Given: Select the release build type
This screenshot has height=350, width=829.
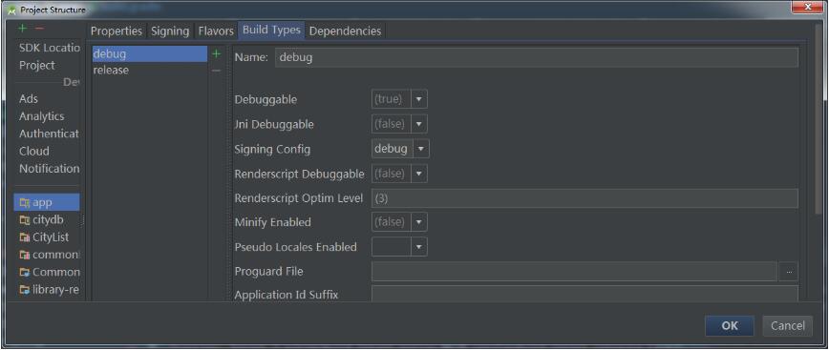Looking at the screenshot, I should 149,71.
